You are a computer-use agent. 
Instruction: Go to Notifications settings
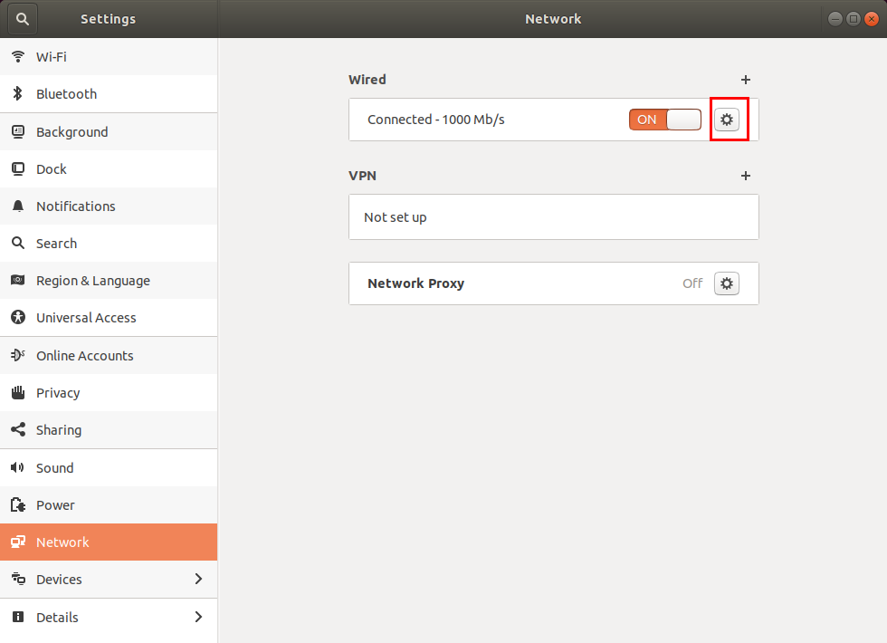point(109,206)
